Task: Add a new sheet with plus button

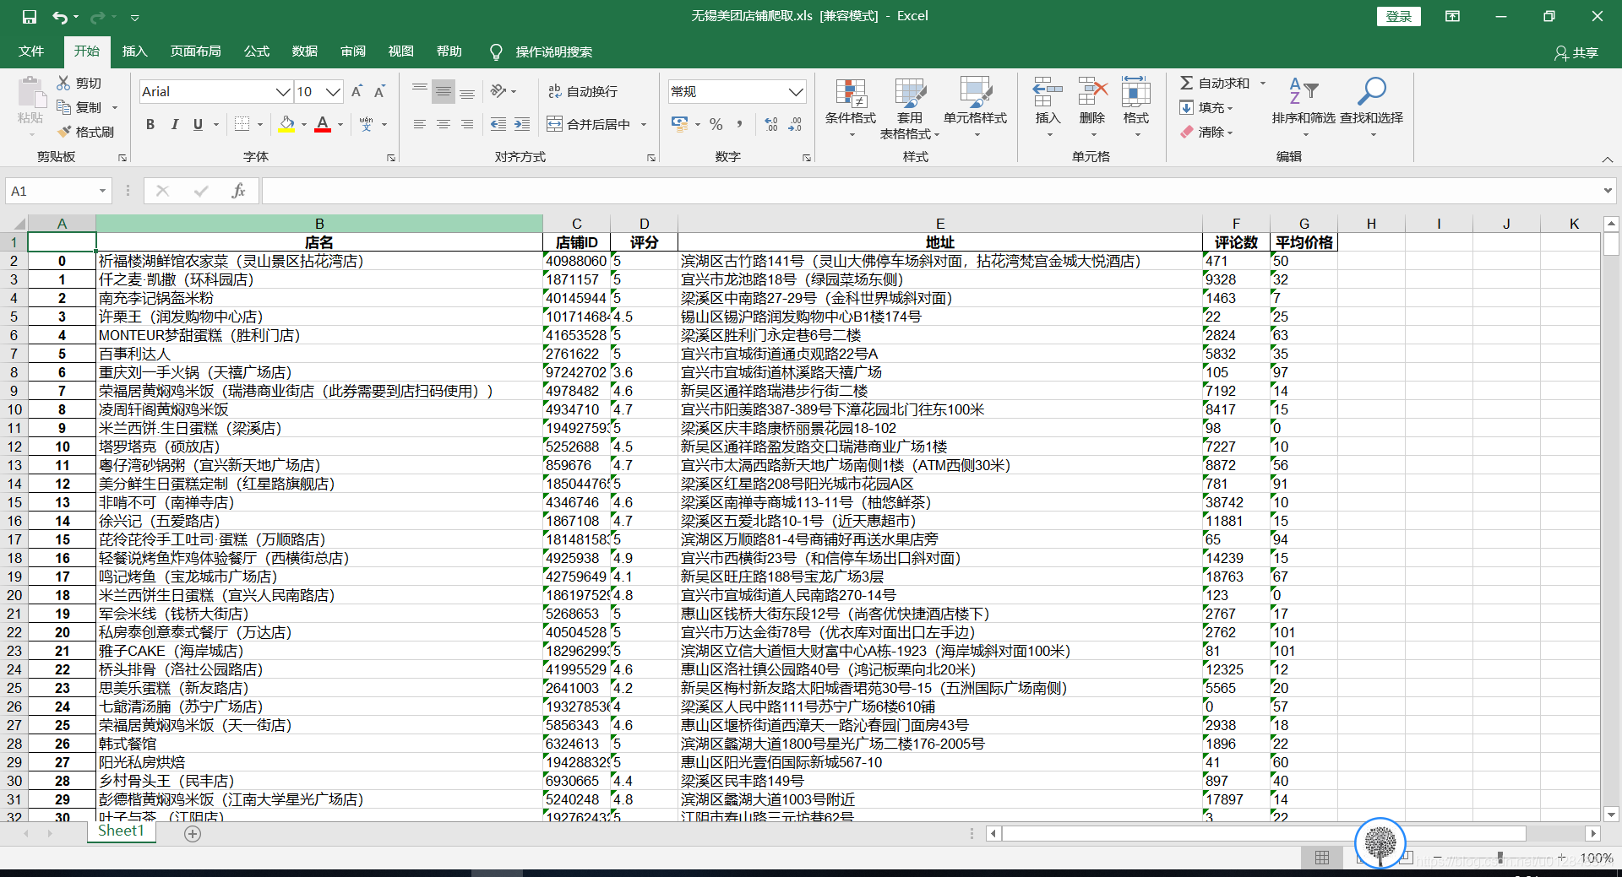Action: point(193,834)
